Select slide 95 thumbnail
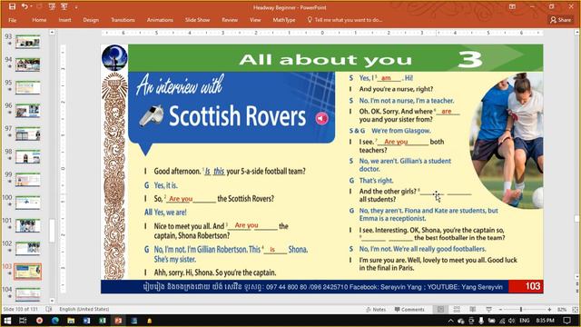The height and width of the screenshot is (327, 581). (28, 88)
